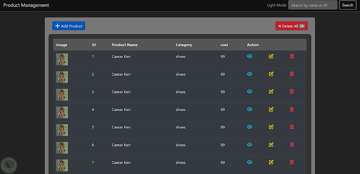Click trash icon for product 6

(292, 145)
